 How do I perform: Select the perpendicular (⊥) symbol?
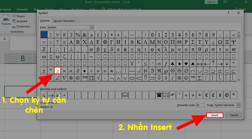tap(71, 49)
